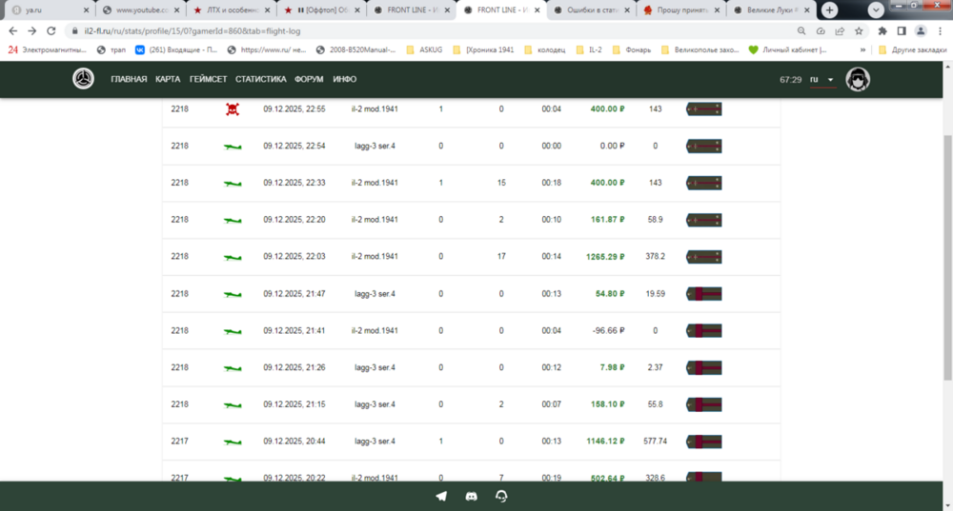The width and height of the screenshot is (953, 511).
Task: Click the headset support icon in footer
Action: click(501, 497)
